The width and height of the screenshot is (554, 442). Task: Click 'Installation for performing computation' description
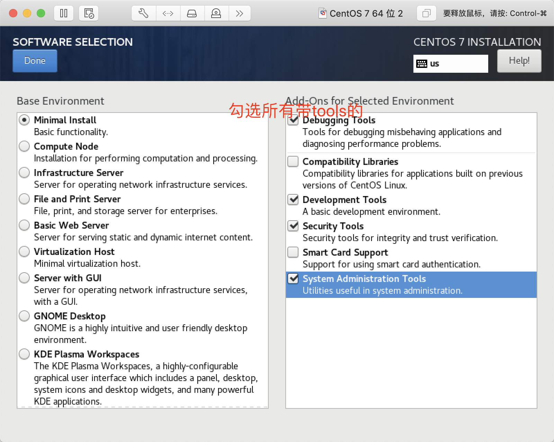(x=146, y=159)
